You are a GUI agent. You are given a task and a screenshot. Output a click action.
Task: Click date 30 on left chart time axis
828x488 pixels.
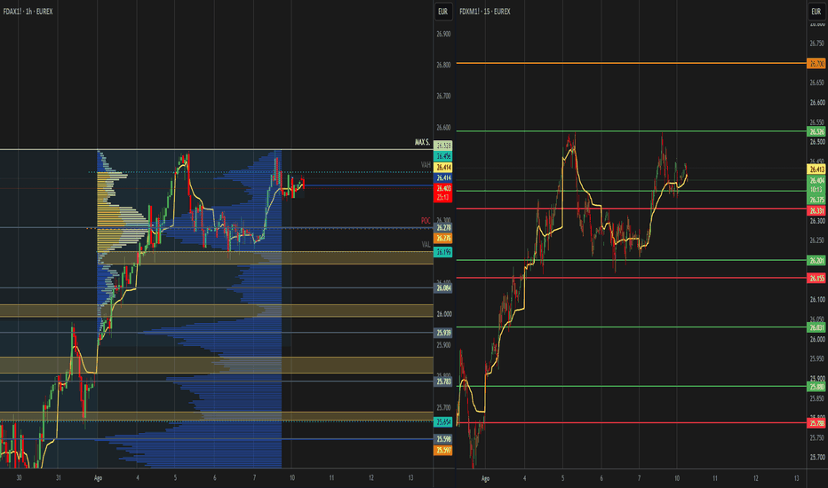click(x=19, y=478)
